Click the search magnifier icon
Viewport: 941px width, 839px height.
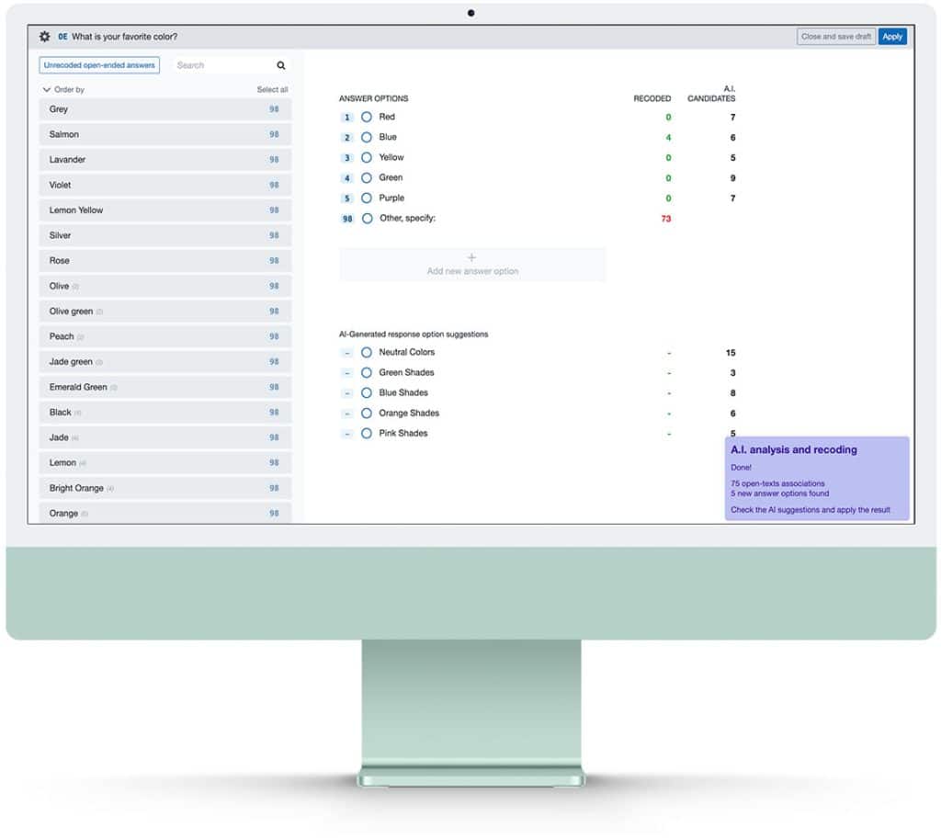[x=281, y=65]
